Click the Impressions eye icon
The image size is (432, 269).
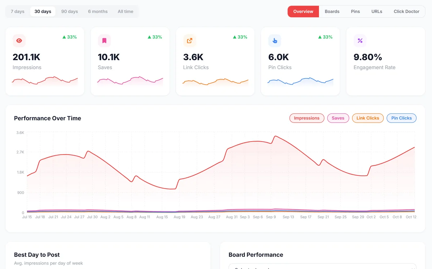click(x=19, y=41)
